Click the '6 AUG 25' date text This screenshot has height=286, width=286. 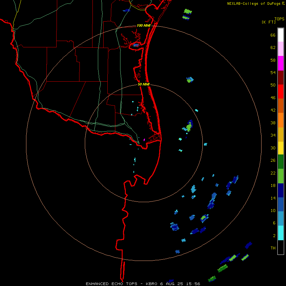172,284
